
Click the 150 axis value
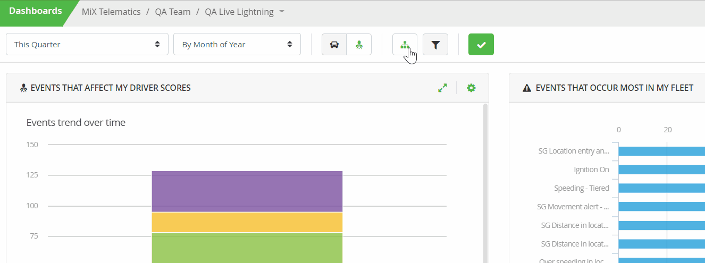tap(32, 145)
